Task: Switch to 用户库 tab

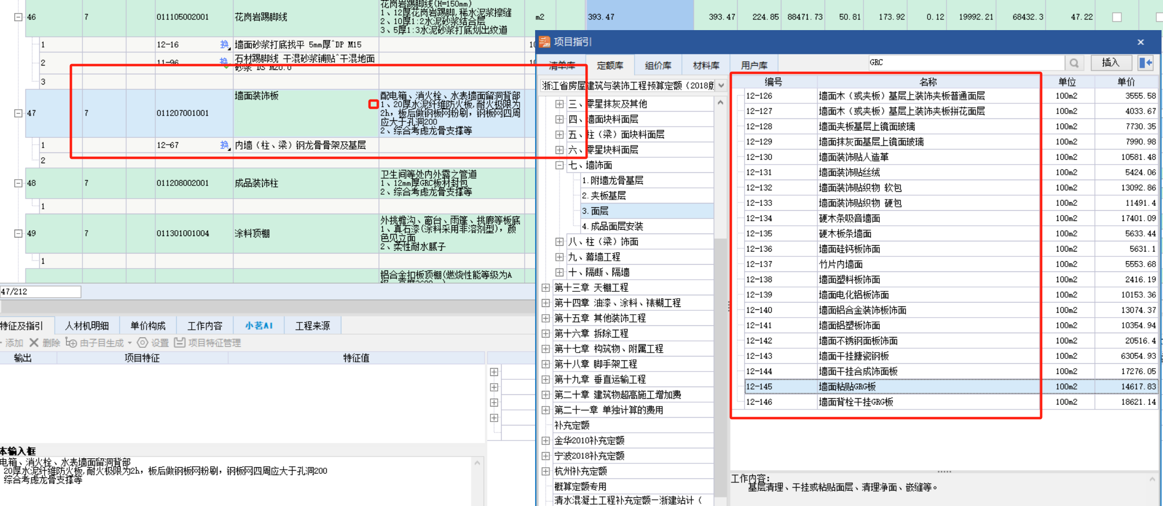Action: point(754,65)
